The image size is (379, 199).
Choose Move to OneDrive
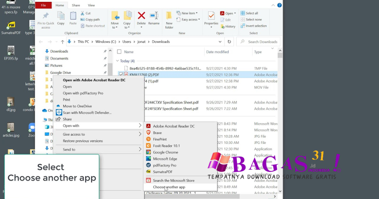pyautogui.click(x=77, y=106)
